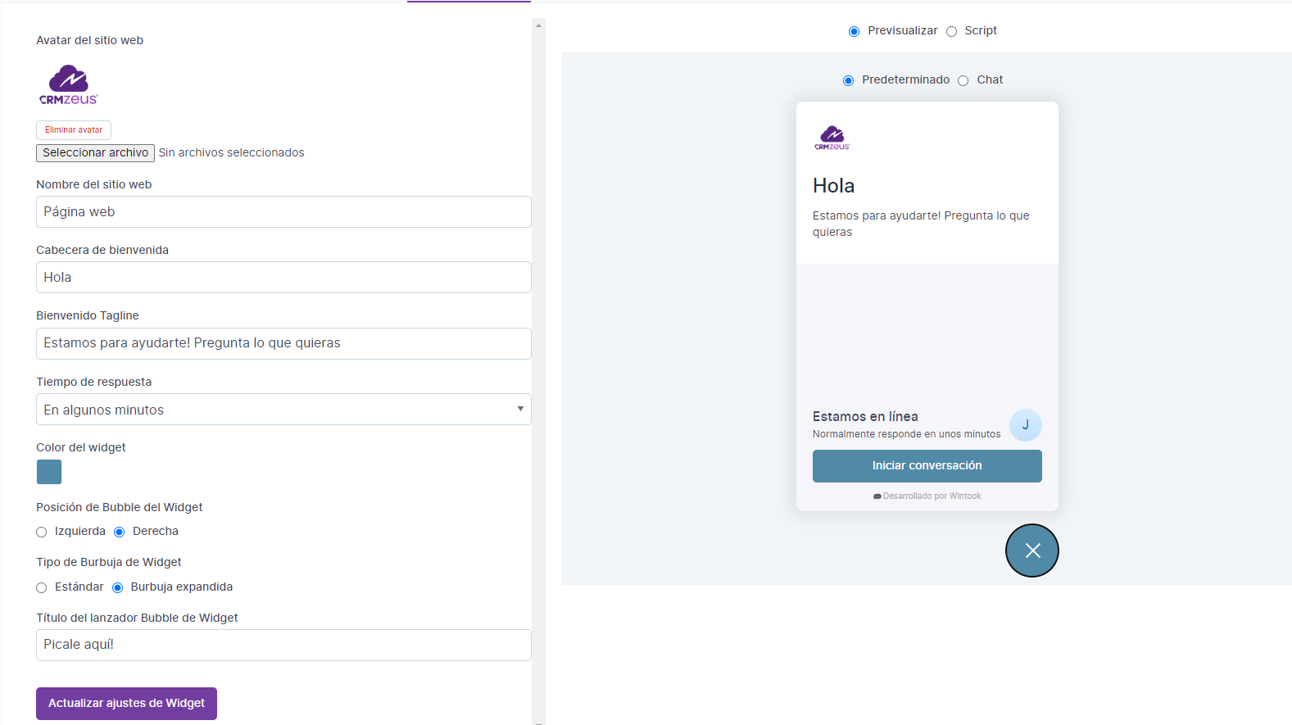The width and height of the screenshot is (1292, 725).
Task: Click Seleccionar archivo to upload avatar
Action: point(95,153)
